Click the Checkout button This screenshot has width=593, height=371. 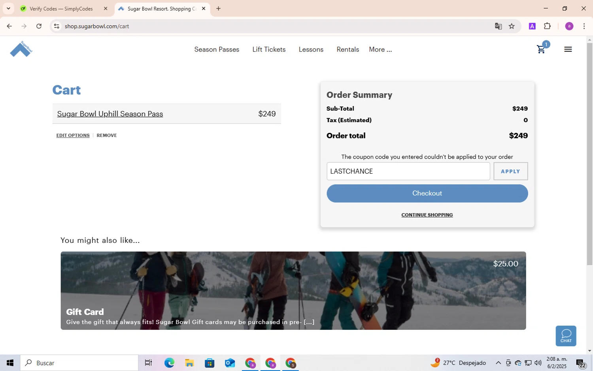[x=427, y=193]
